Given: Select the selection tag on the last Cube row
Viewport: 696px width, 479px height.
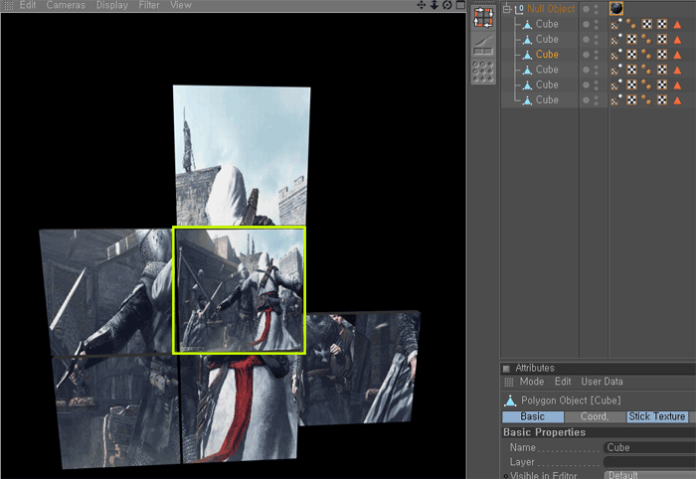Looking at the screenshot, I should pos(616,99).
